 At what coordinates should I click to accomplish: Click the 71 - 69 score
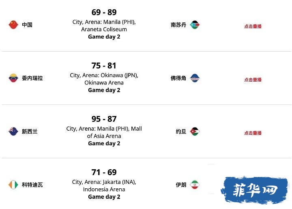[x=104, y=172]
